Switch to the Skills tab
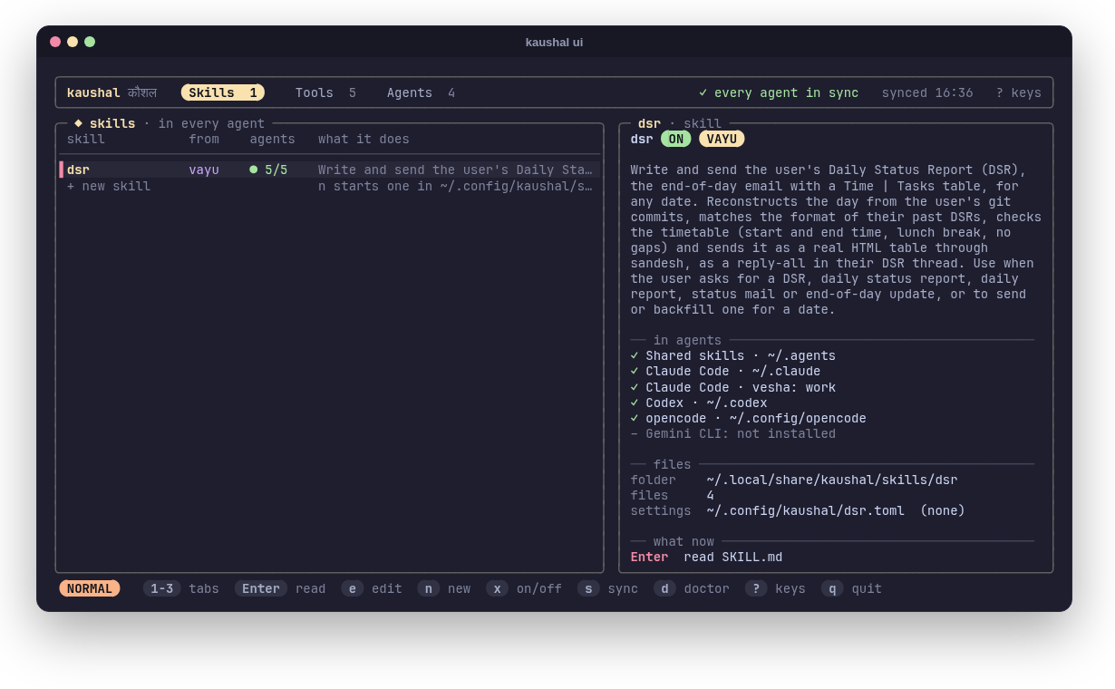Screen dimensions: 1115x689 pos(223,92)
